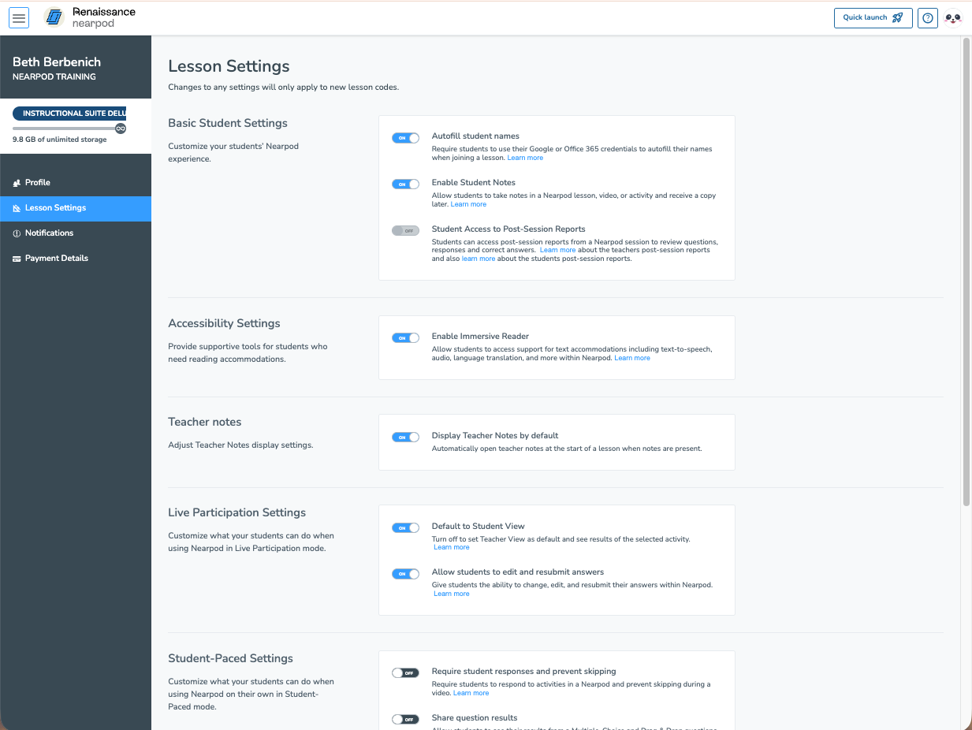Enable Require student responses and prevent skipping

(405, 672)
